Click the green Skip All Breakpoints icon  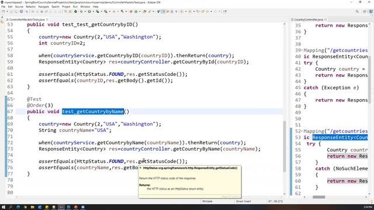pyautogui.click(x=75, y=12)
